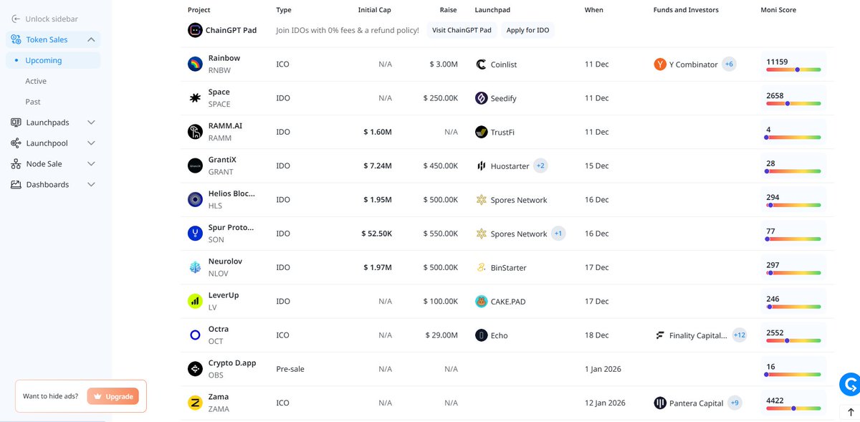Click the Crypto D.app OBS logo

(x=195, y=369)
